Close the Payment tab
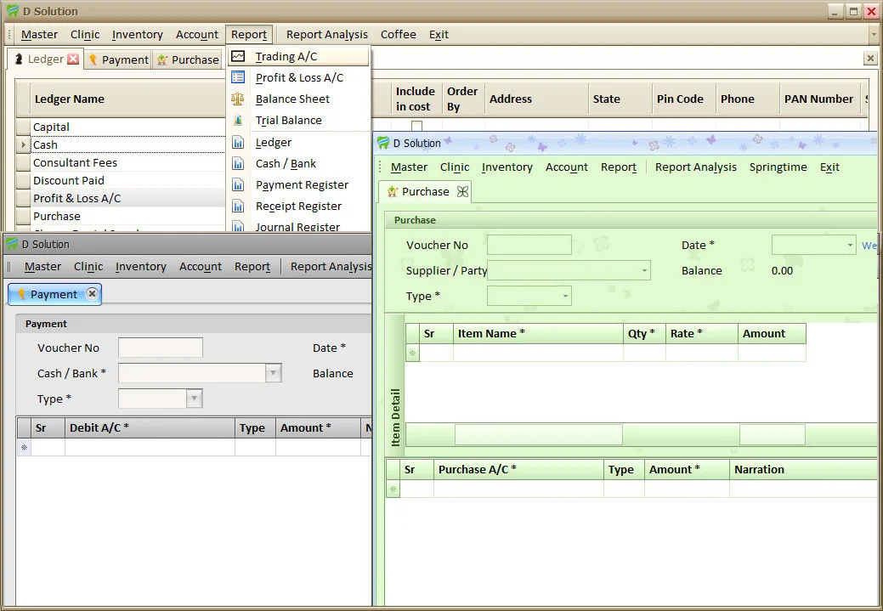Screen dimensions: 883x611 point(92,293)
